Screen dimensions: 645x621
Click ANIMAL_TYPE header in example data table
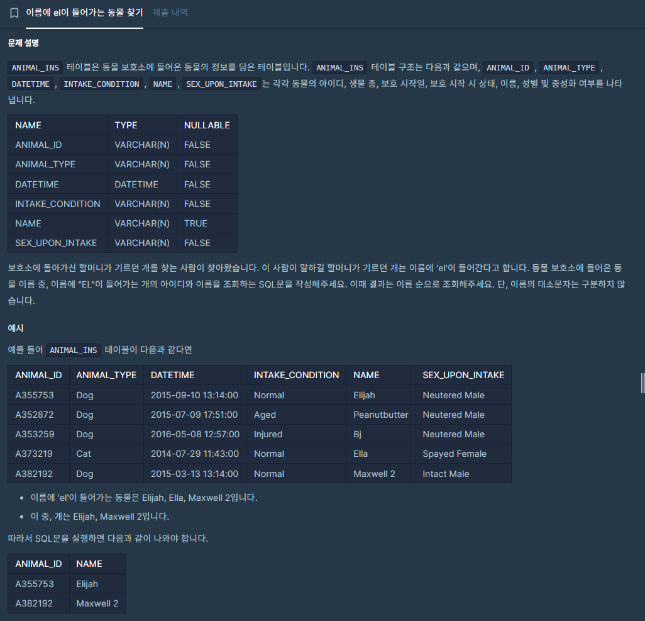106,375
